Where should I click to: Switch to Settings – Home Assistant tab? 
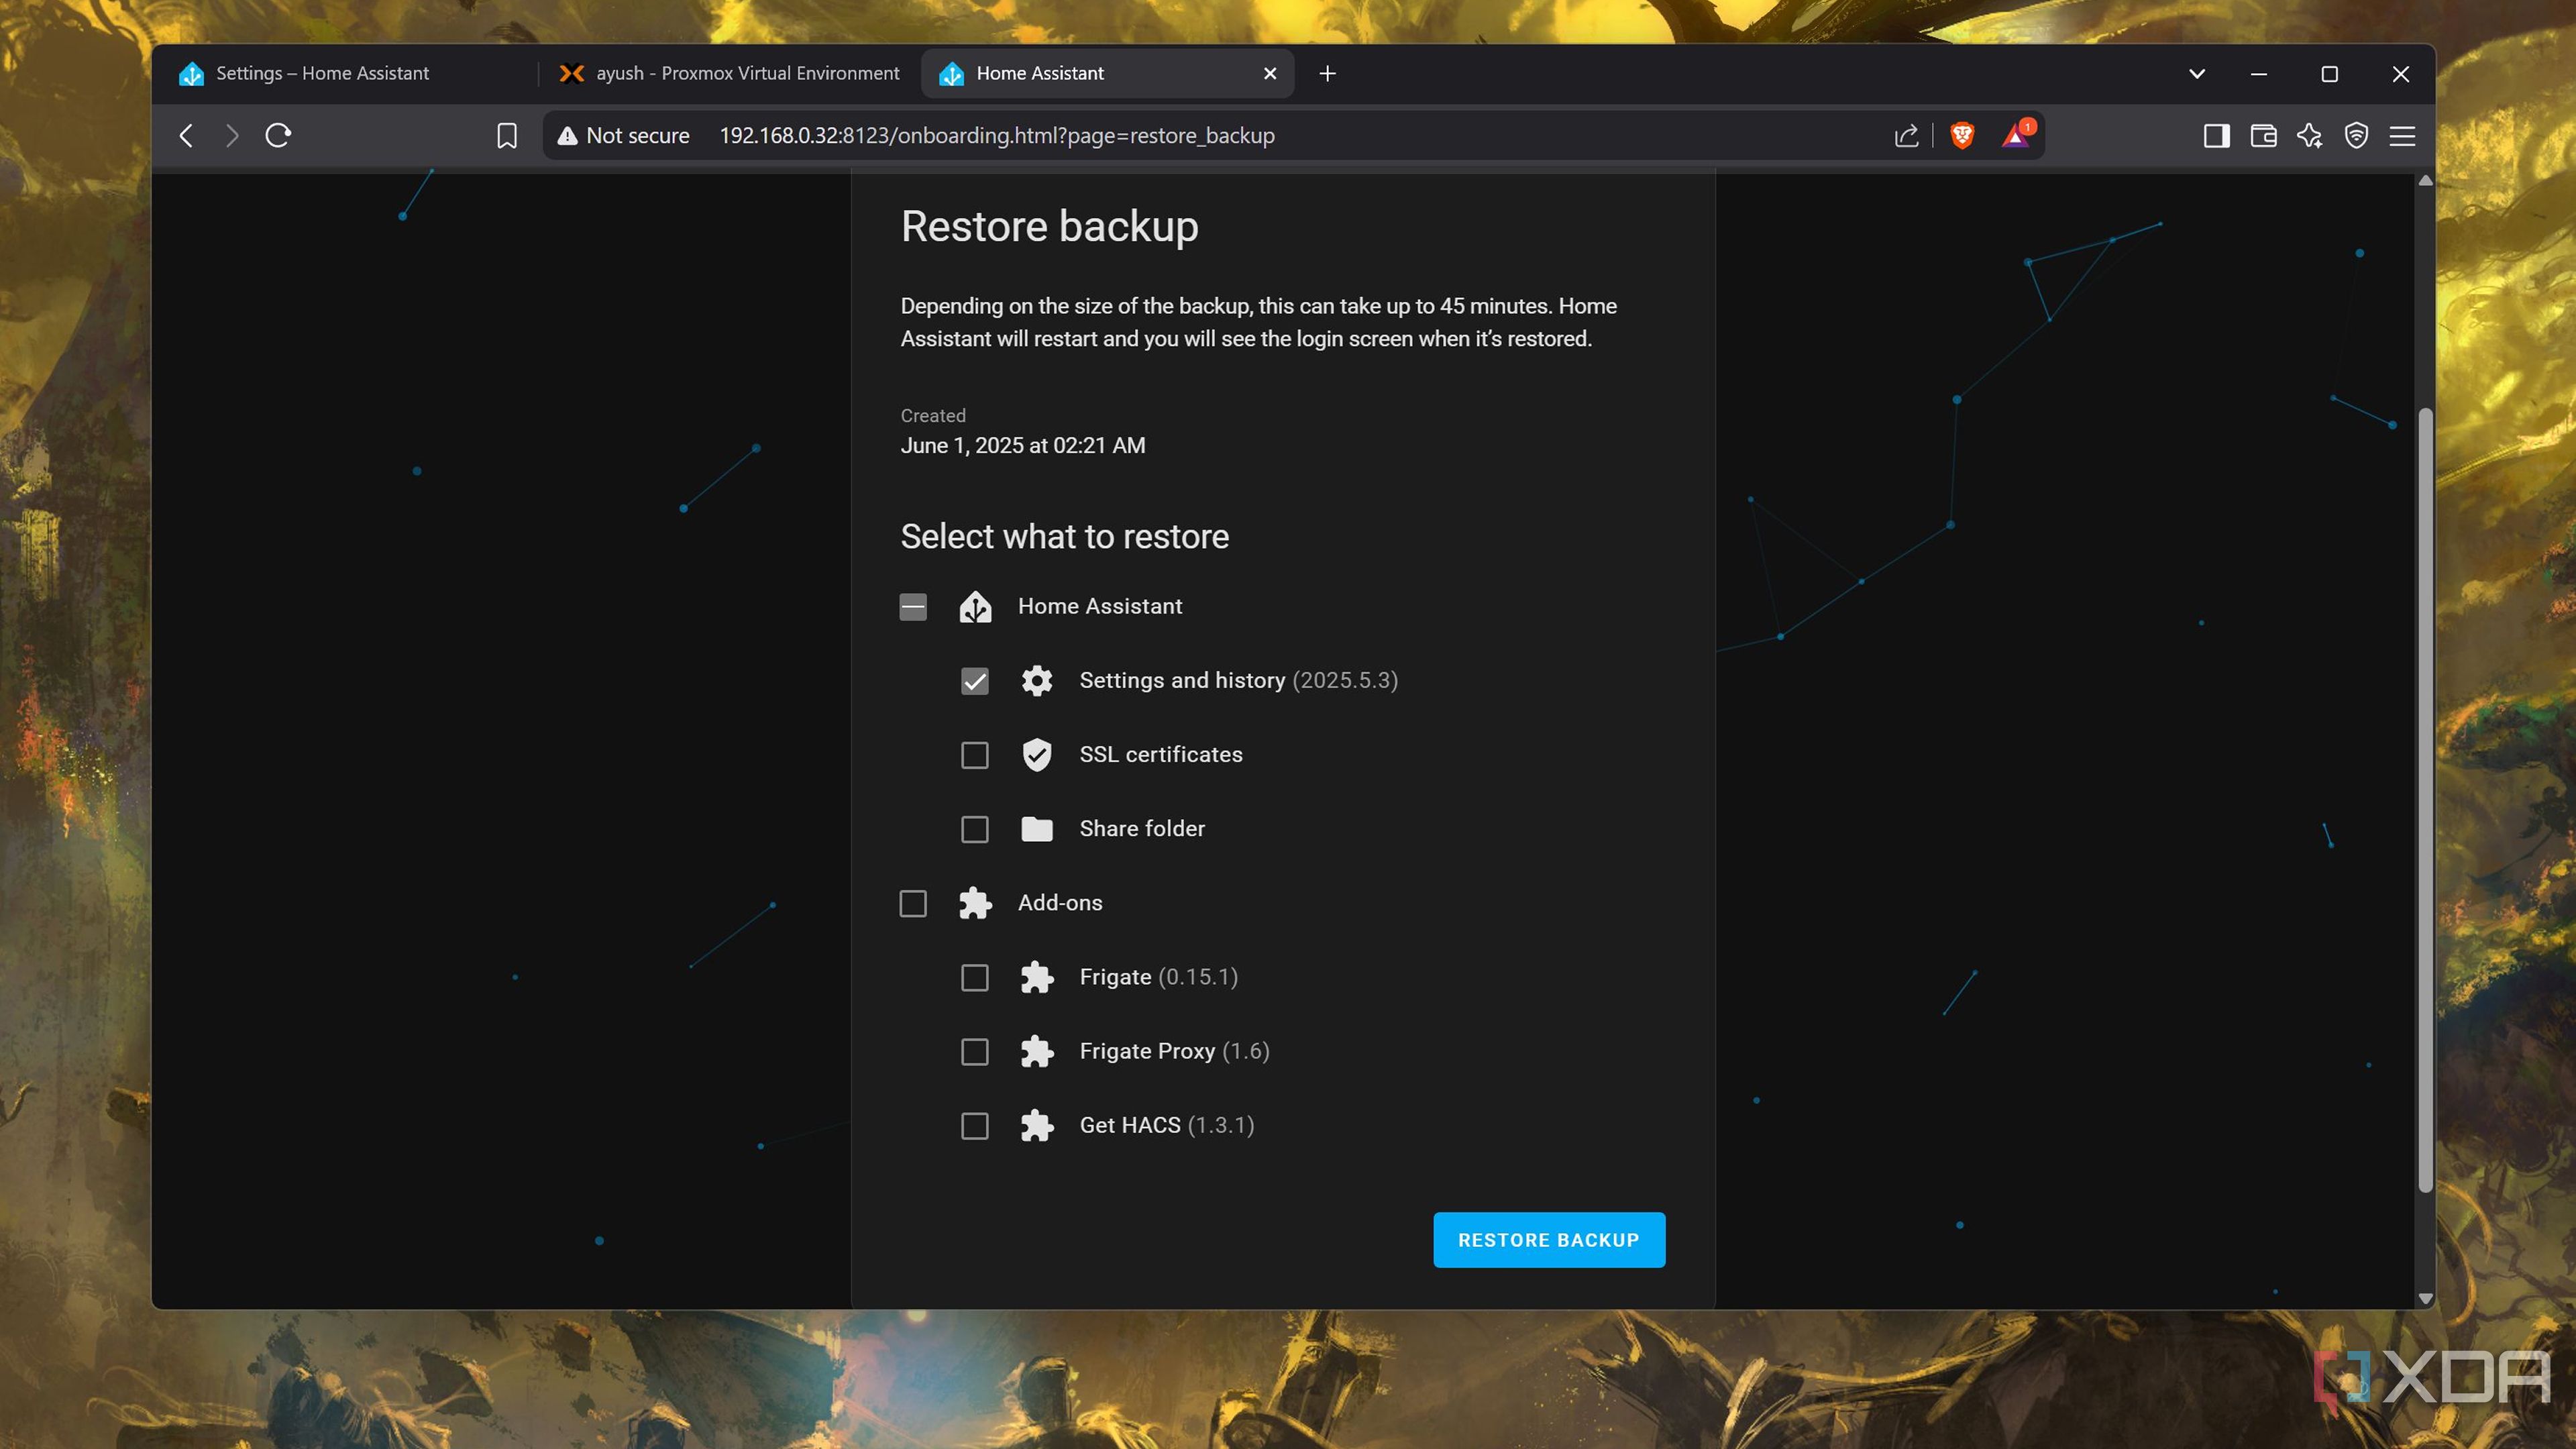(x=350, y=74)
